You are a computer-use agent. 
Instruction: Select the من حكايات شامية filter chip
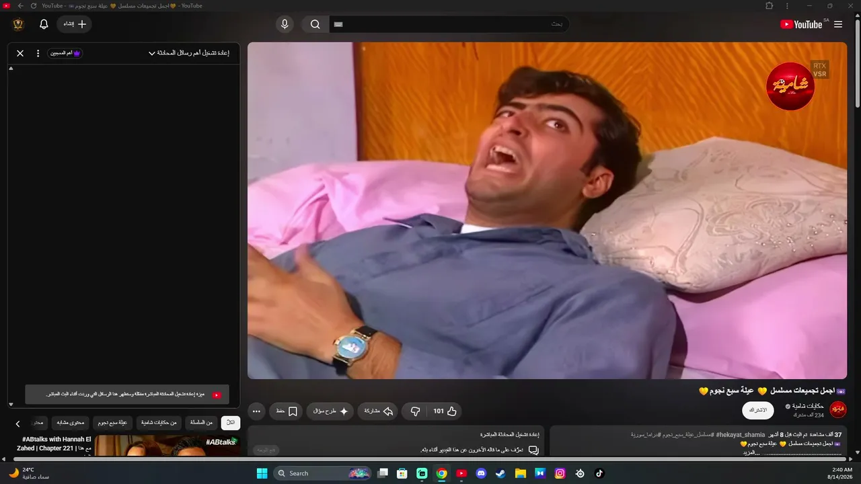click(x=159, y=423)
